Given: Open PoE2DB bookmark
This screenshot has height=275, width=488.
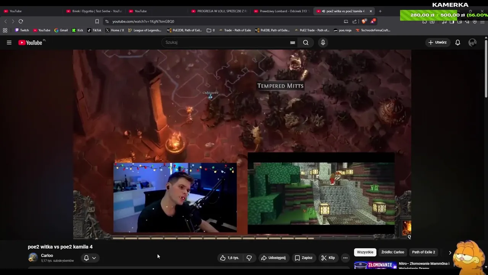Looking at the screenshot, I should (x=184, y=30).
